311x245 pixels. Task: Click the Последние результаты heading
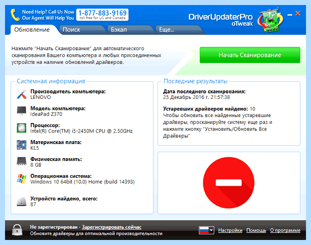[x=196, y=81]
